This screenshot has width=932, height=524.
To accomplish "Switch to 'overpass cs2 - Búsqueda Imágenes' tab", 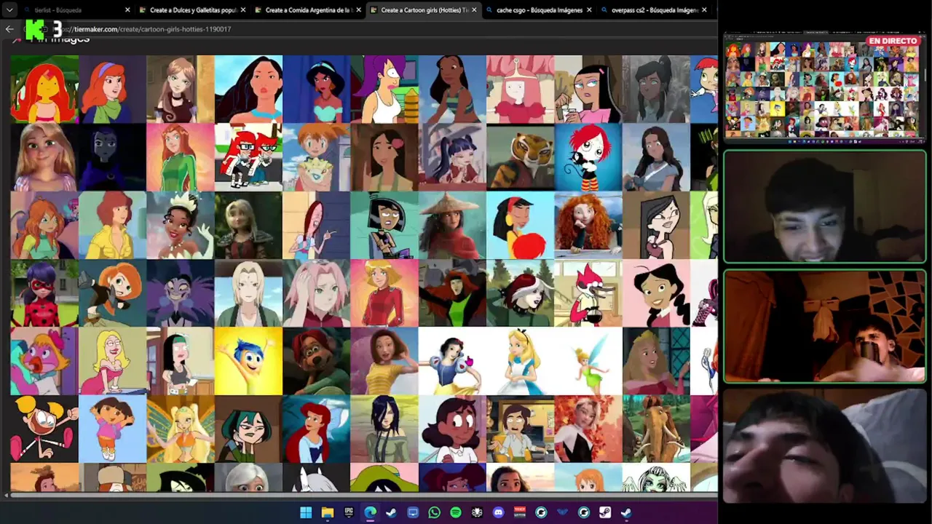I will (655, 10).
